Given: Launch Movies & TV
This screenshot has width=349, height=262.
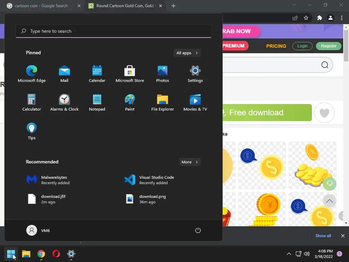Looking at the screenshot, I should point(195,103).
